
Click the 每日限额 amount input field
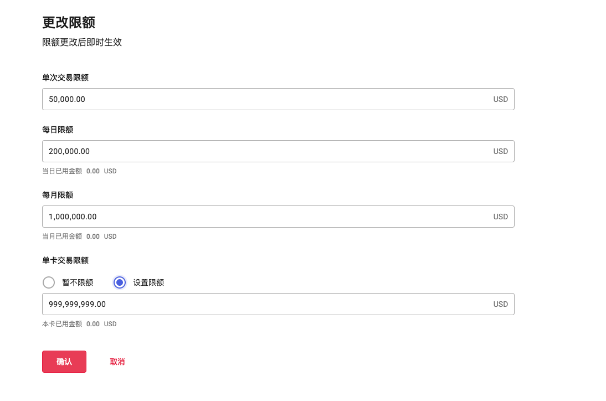(x=266, y=151)
